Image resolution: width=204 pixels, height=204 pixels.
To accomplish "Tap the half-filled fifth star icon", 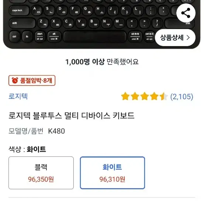I will tap(164, 96).
